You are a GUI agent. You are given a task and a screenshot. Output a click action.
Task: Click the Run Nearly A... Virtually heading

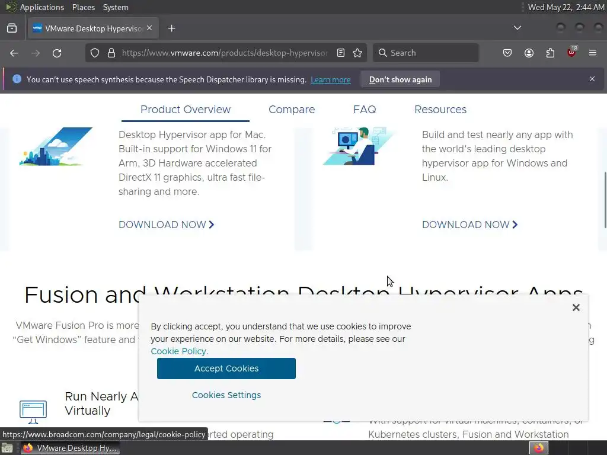[101, 403]
